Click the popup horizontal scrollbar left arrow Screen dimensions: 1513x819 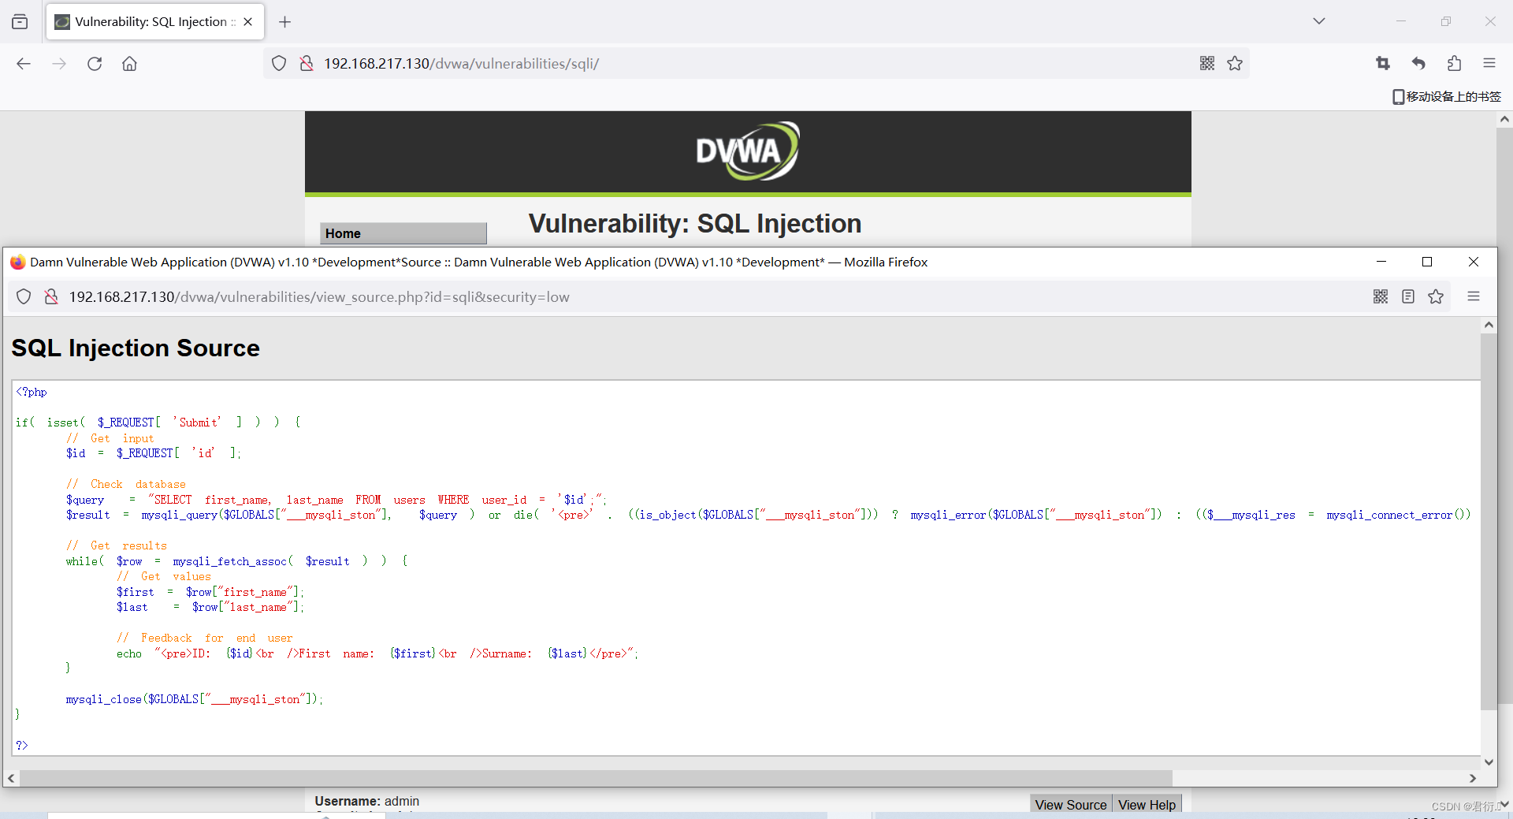coord(11,778)
